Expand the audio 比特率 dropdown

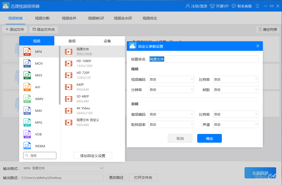pyautogui.click(x=236, y=114)
